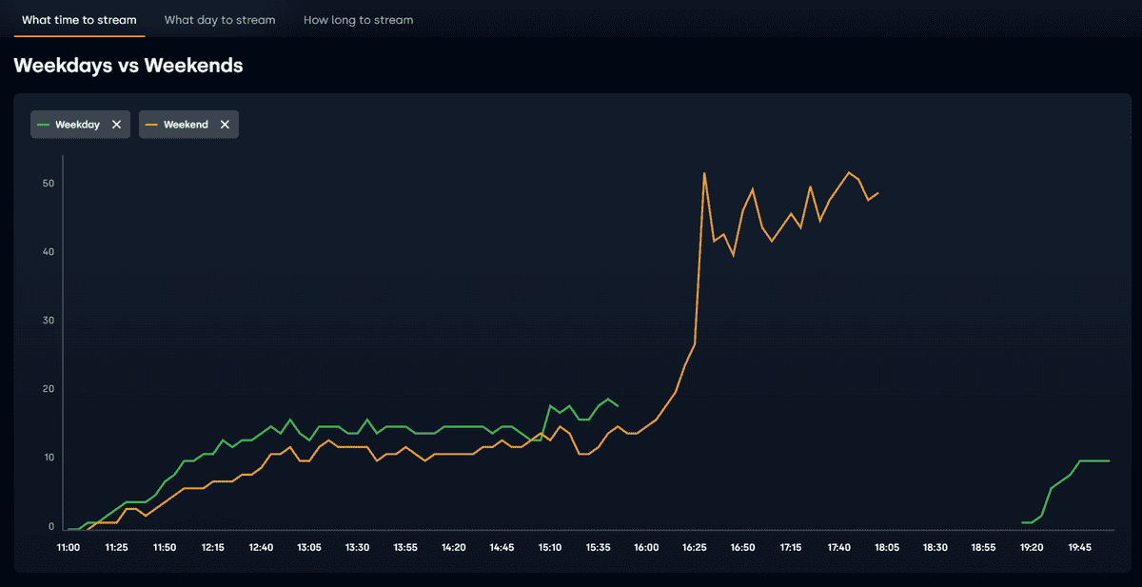Click the Weekdays vs Weekends heading

(128, 66)
